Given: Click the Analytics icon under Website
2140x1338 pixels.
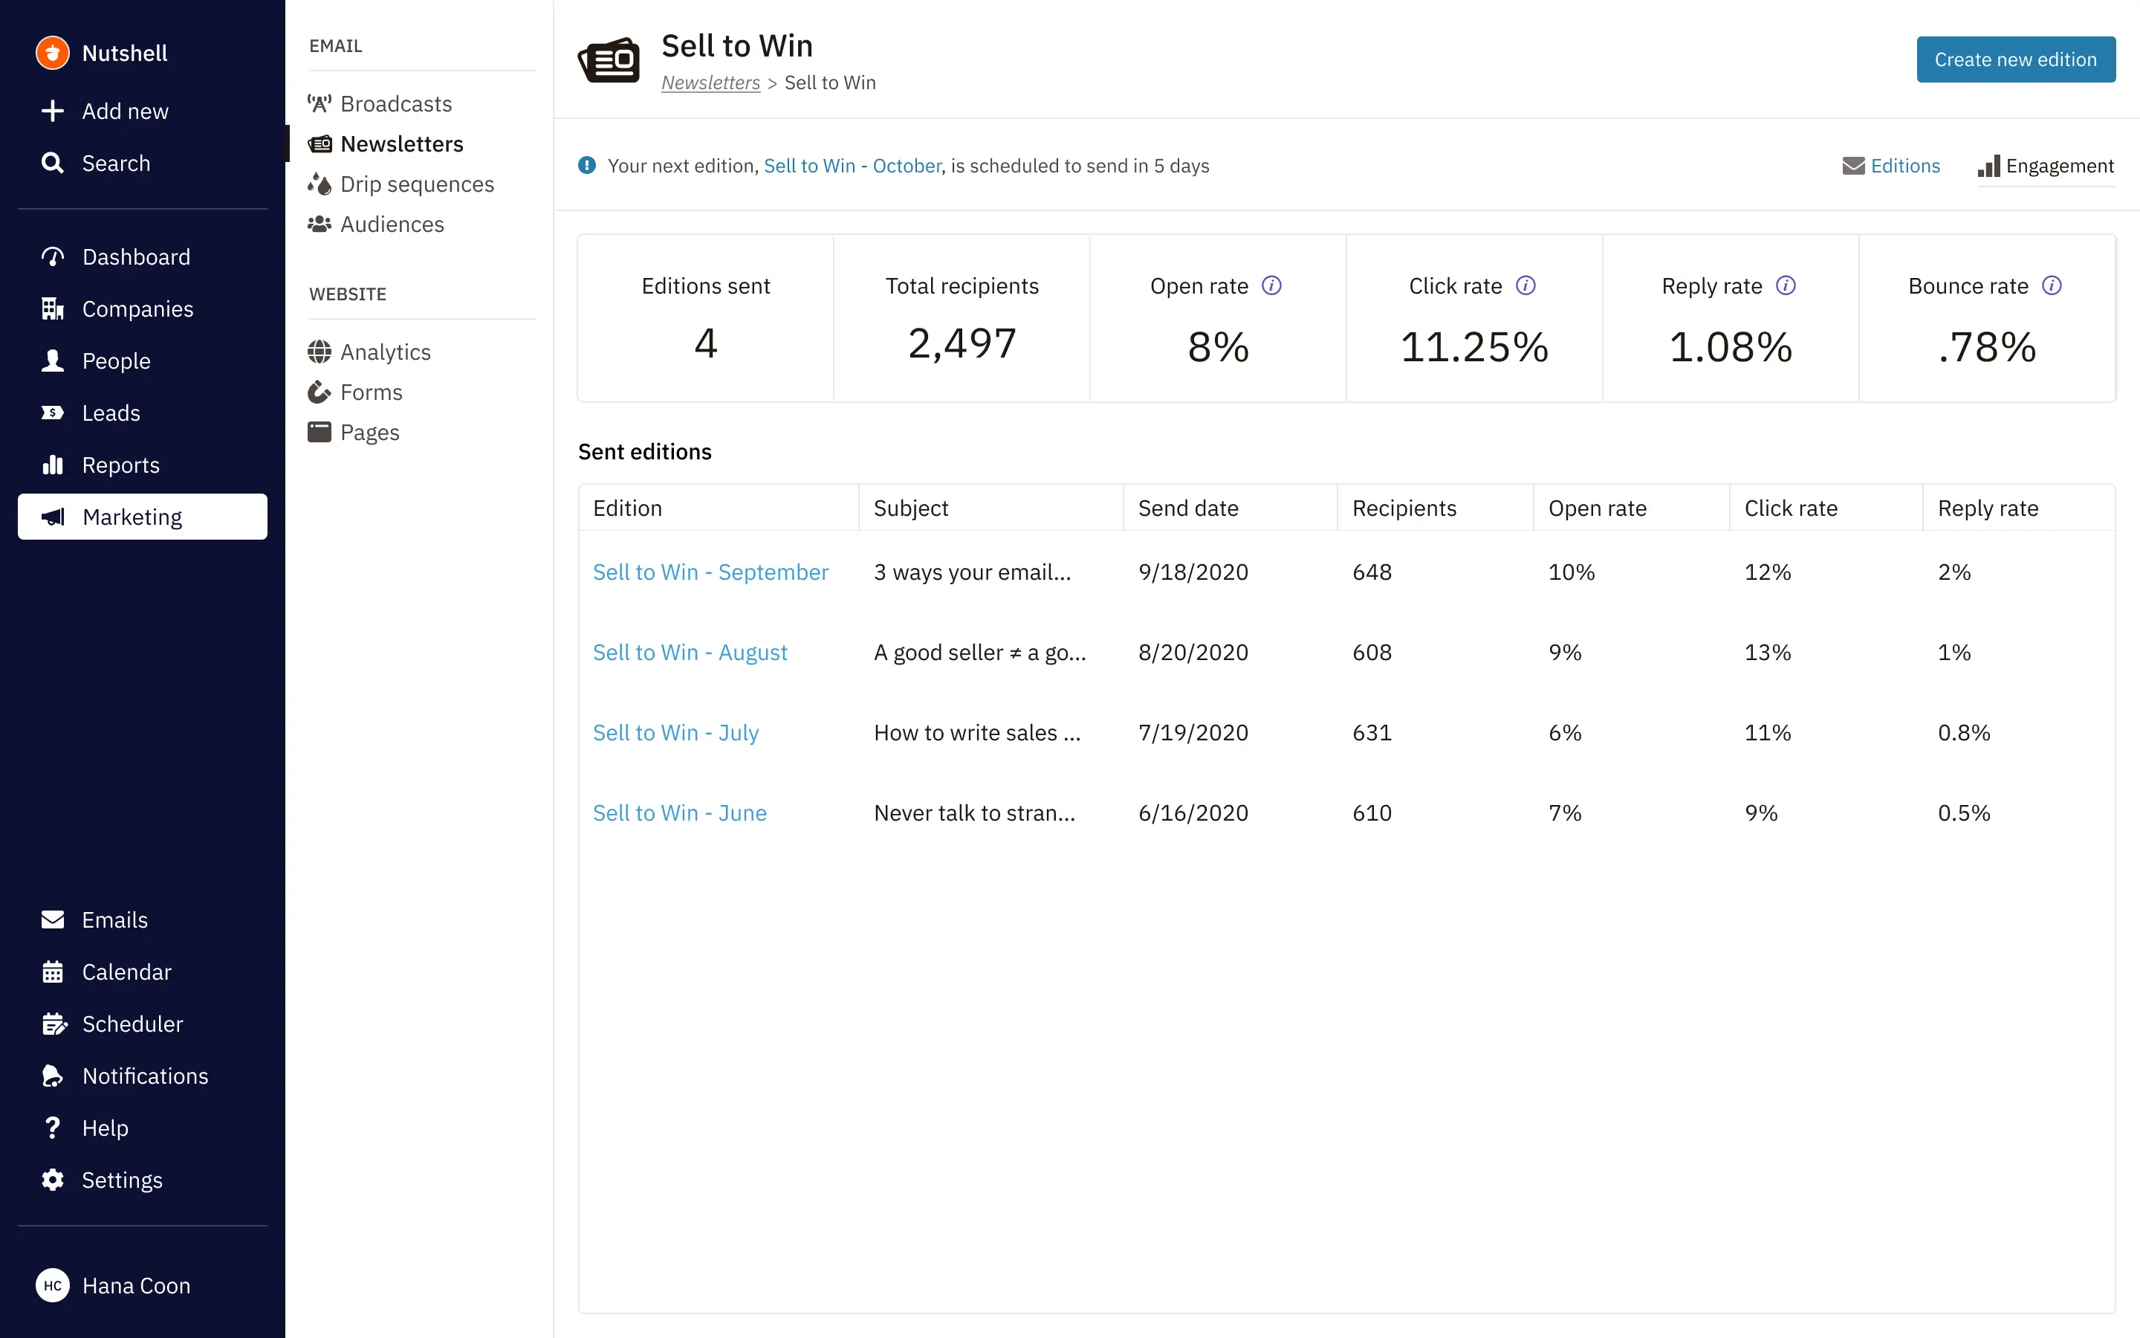Looking at the screenshot, I should 320,350.
